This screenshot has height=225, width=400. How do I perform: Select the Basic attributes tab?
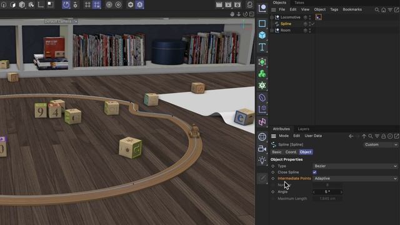[x=277, y=152]
